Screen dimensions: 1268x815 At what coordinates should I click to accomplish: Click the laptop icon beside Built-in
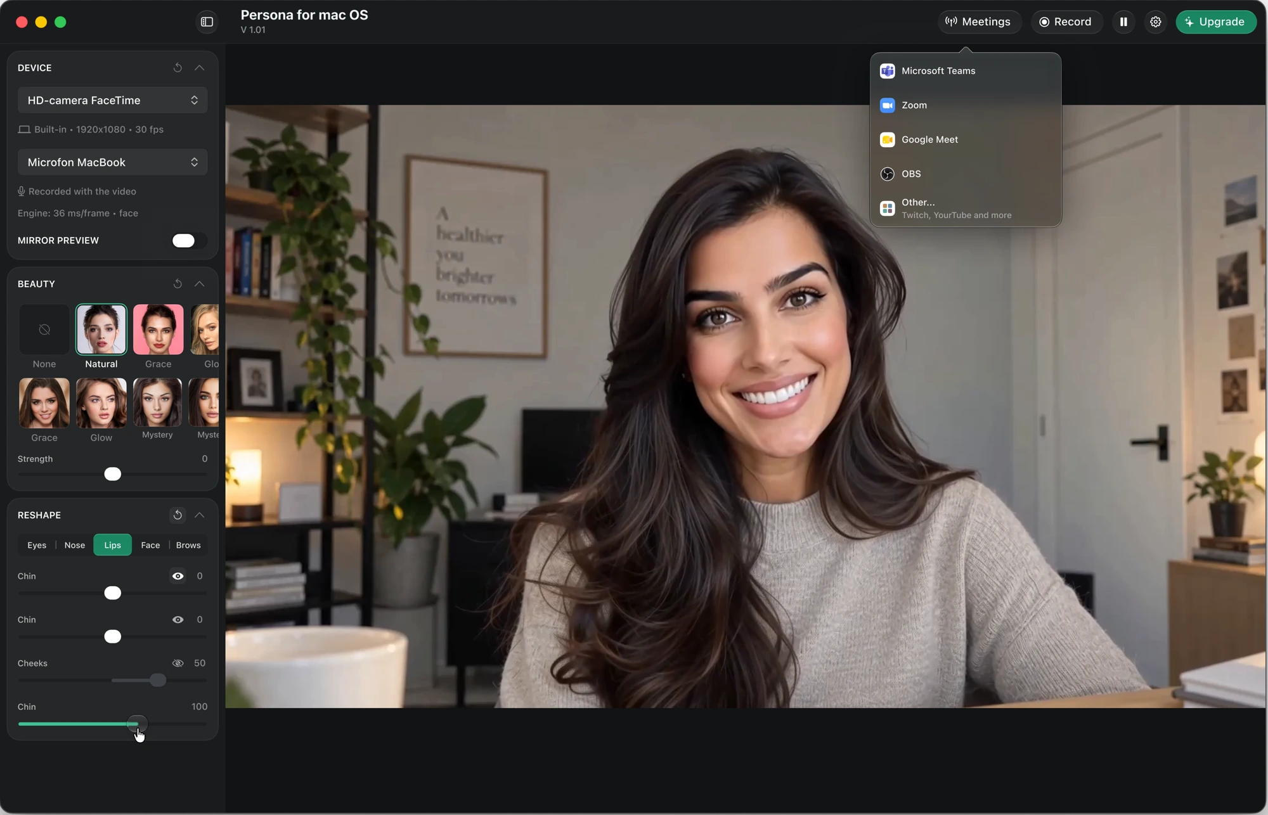(24, 129)
